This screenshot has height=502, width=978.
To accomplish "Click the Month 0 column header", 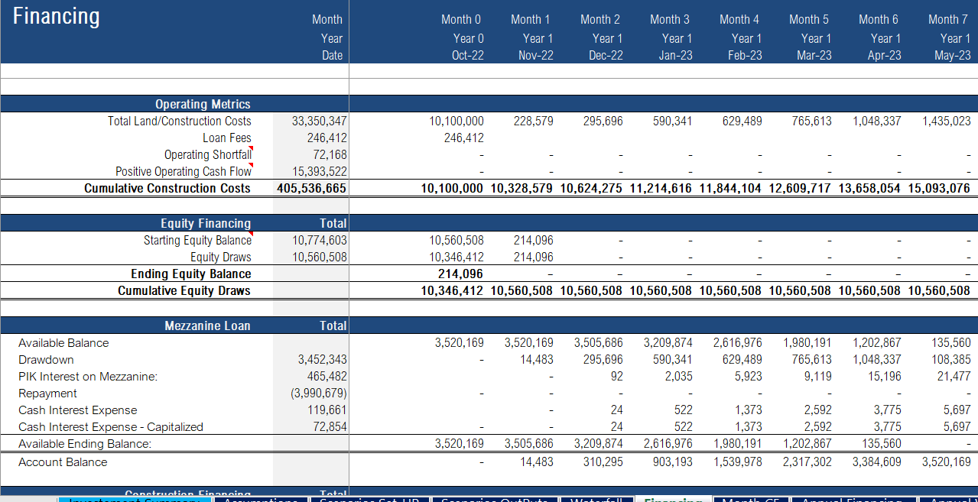I will pyautogui.click(x=461, y=19).
